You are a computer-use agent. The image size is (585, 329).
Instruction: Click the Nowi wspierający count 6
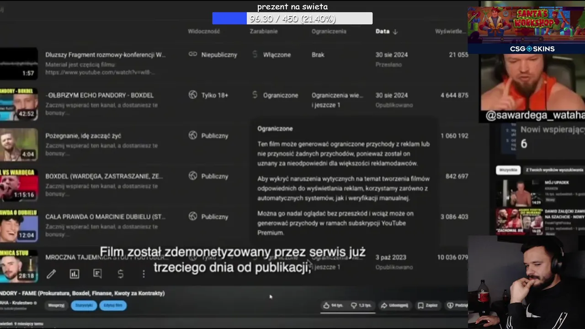pyautogui.click(x=524, y=143)
